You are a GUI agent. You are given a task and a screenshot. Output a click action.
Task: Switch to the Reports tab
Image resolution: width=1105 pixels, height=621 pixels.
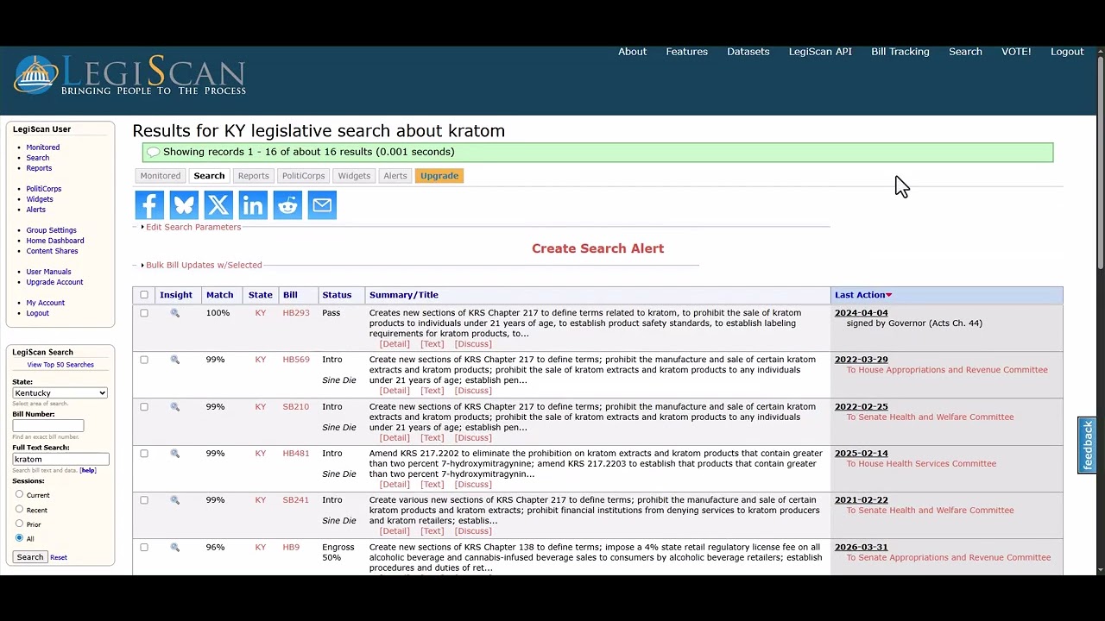[x=253, y=176]
